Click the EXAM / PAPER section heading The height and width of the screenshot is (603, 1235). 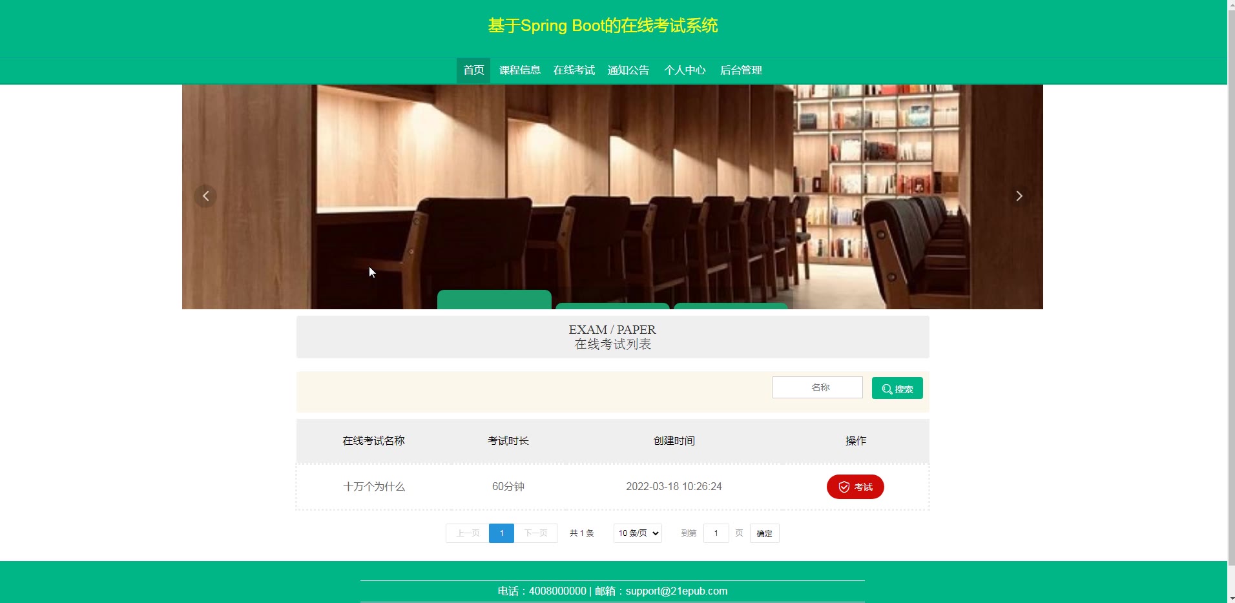point(612,329)
